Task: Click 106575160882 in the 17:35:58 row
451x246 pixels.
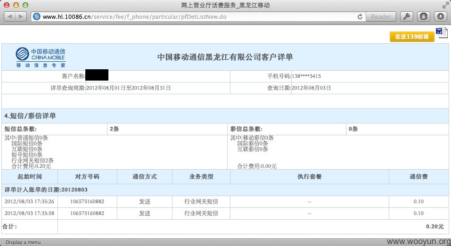Action: click(x=87, y=213)
